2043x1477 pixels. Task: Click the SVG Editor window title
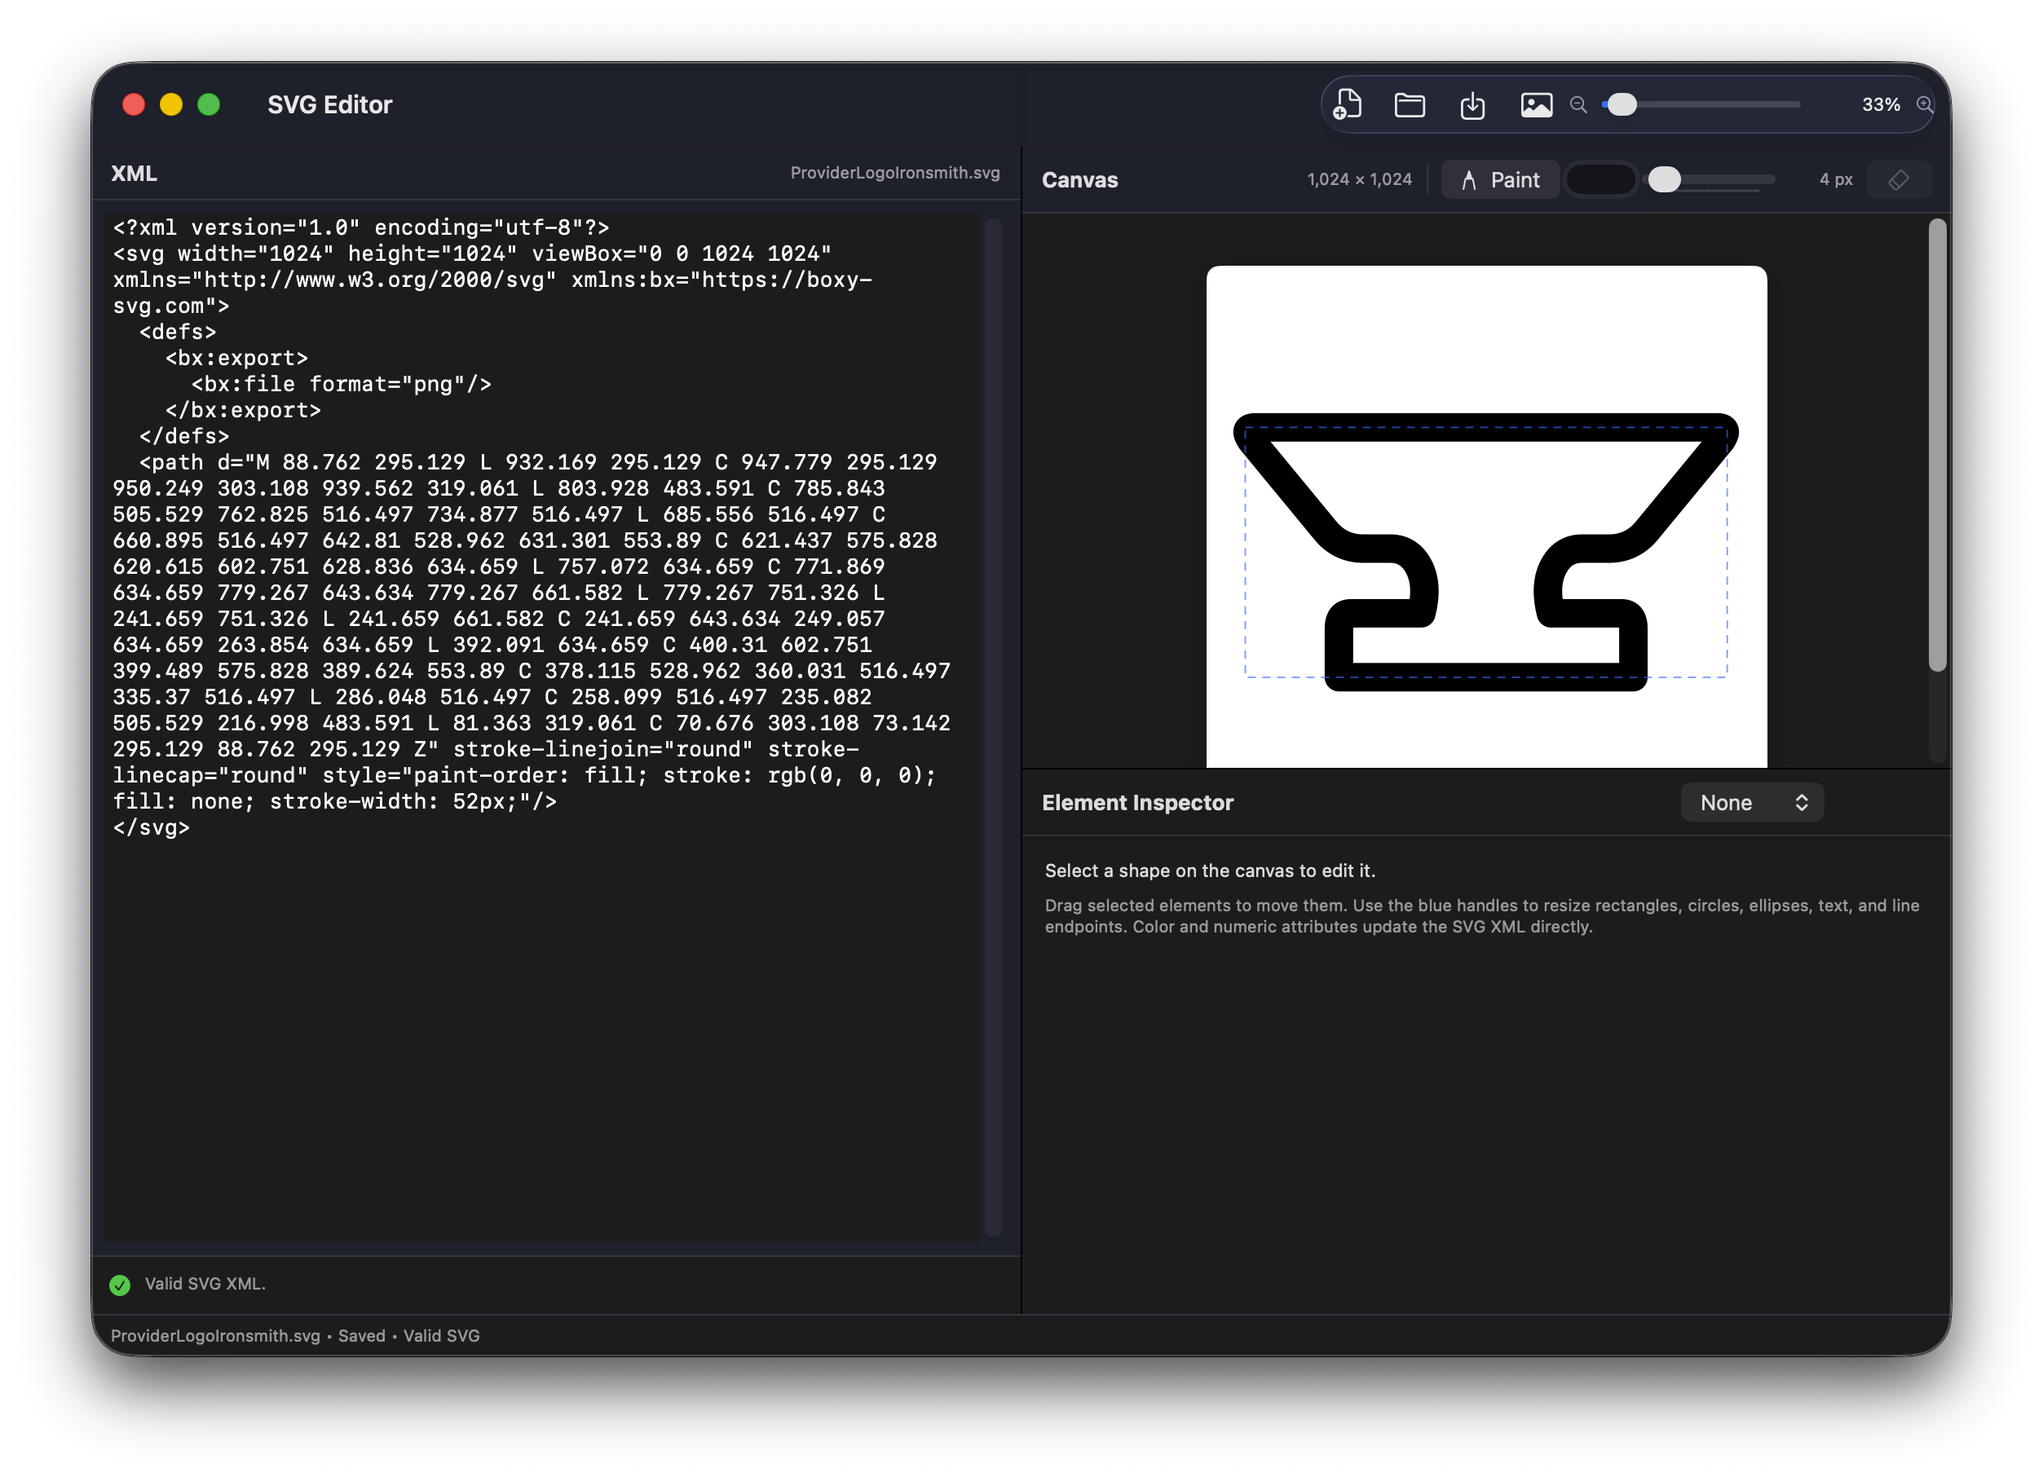click(x=329, y=104)
